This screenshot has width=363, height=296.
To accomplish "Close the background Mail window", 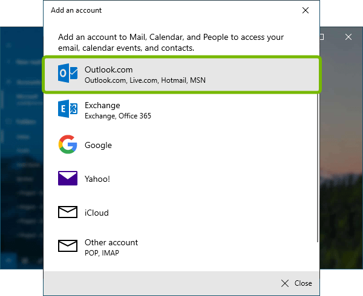I will [348, 37].
